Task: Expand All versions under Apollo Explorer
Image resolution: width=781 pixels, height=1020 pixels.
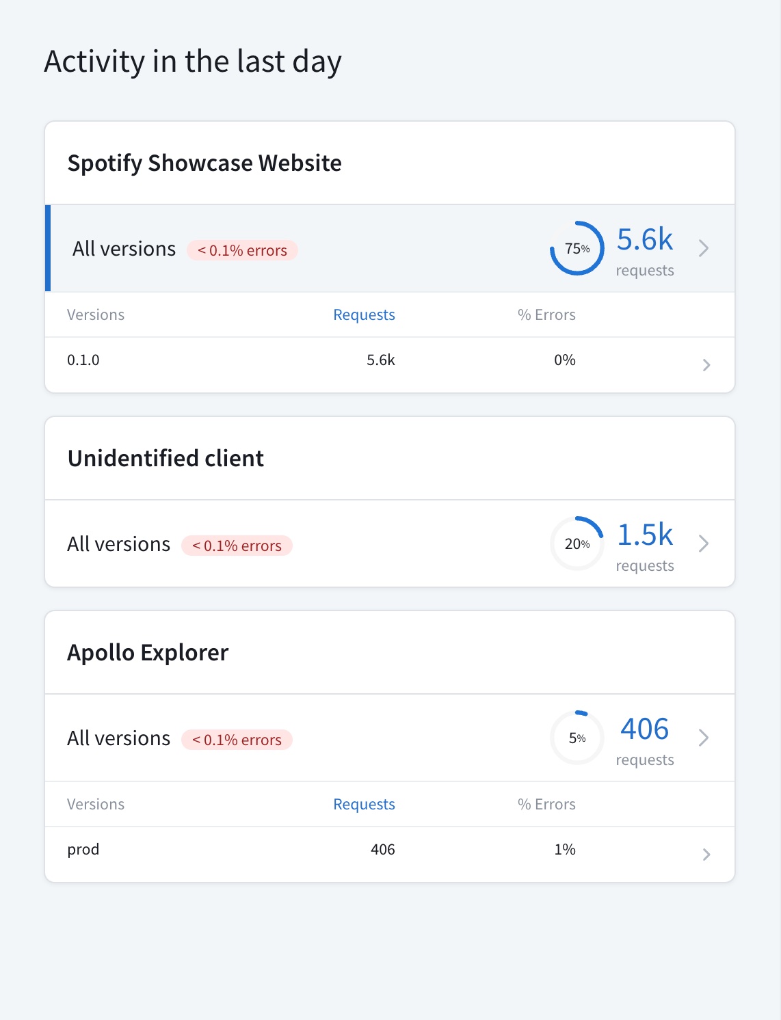Action: (119, 738)
